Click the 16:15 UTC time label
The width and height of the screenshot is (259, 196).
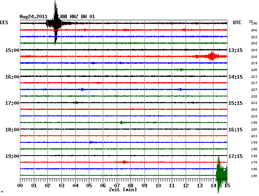click(235, 130)
